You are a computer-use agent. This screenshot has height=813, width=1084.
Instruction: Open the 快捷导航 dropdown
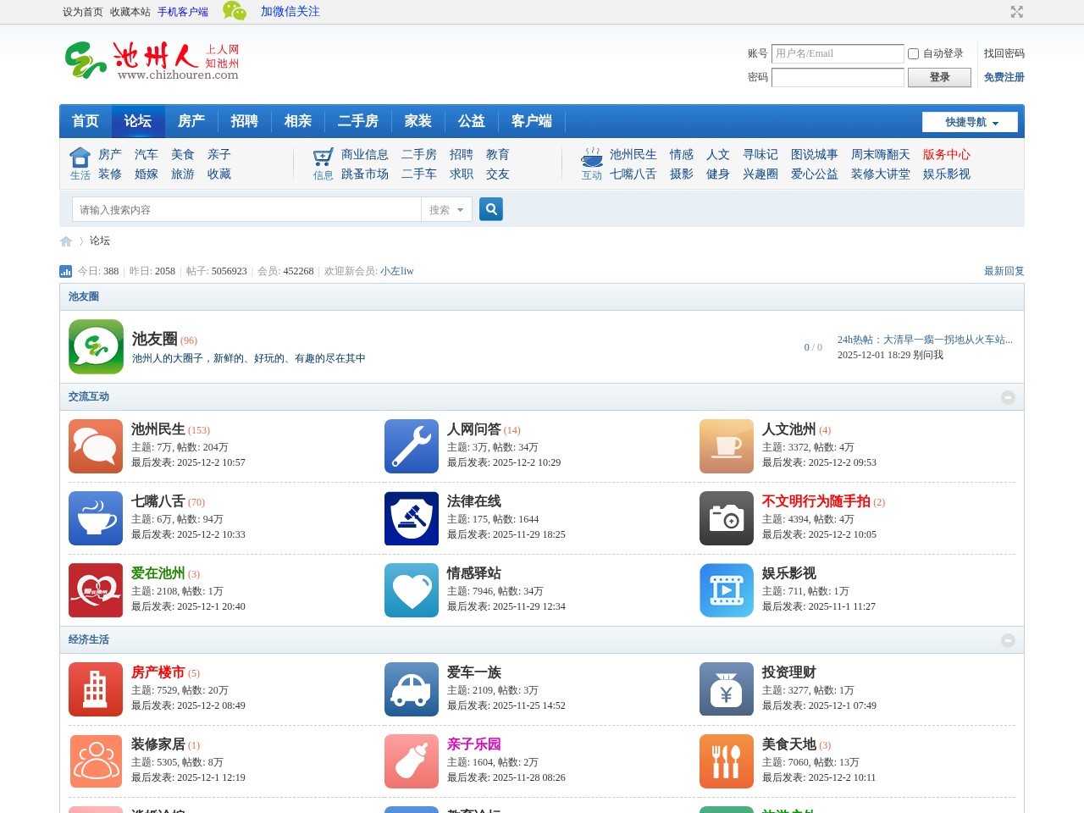(971, 122)
